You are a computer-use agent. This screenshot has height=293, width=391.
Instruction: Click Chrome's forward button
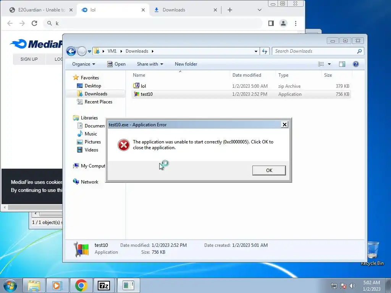click(x=22, y=23)
